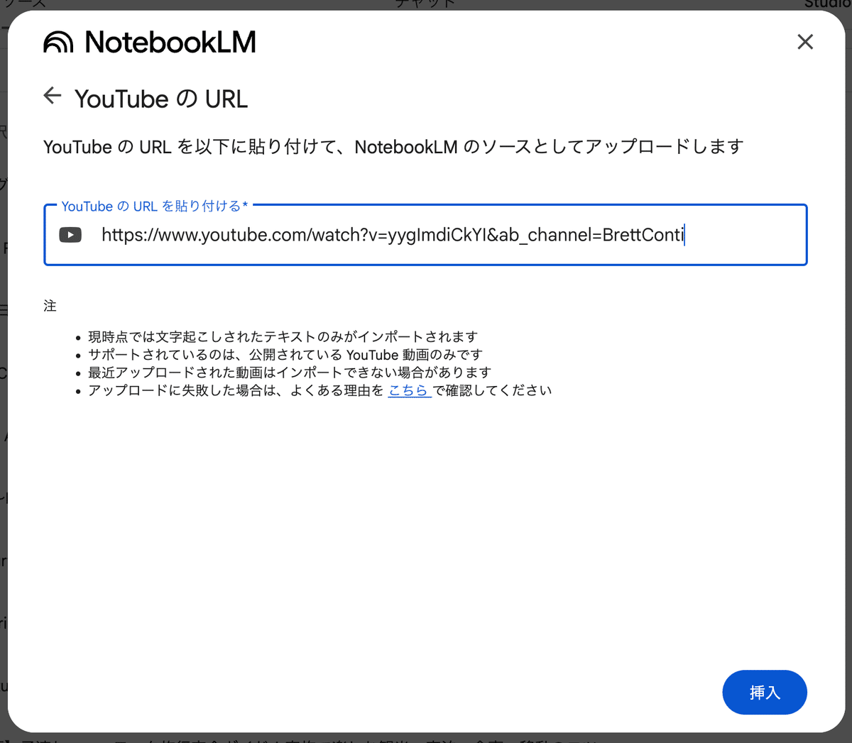Click the NotebookLM logo icon

click(x=58, y=43)
